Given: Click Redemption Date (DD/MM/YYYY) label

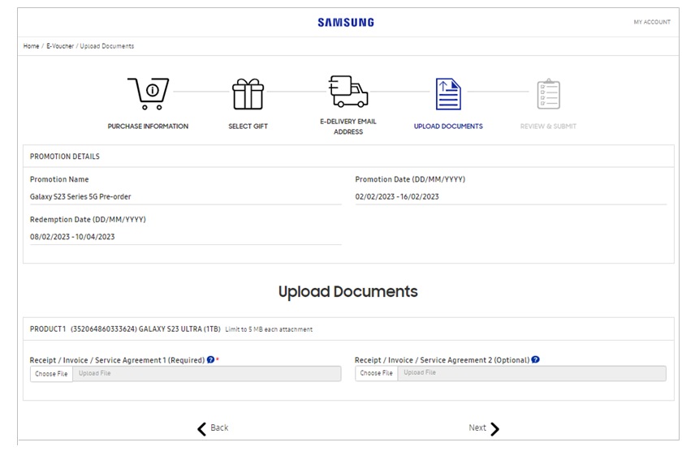Looking at the screenshot, I should coord(88,220).
